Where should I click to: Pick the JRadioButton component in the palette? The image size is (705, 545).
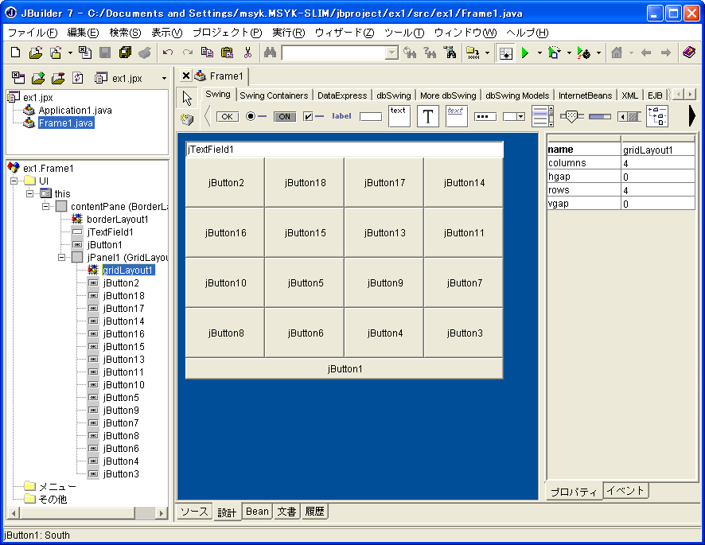[x=255, y=116]
